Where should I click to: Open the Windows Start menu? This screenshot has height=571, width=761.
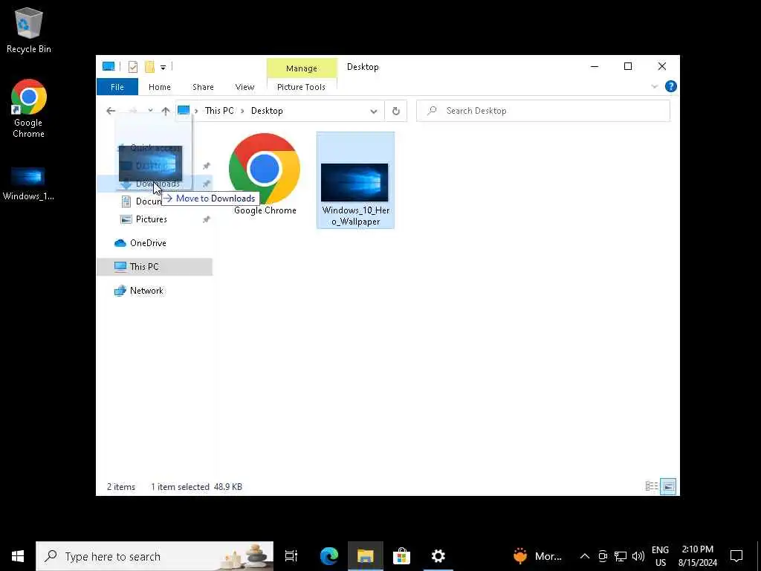18,556
